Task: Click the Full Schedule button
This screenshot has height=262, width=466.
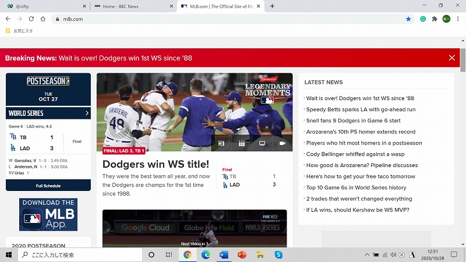Action: pyautogui.click(x=48, y=185)
